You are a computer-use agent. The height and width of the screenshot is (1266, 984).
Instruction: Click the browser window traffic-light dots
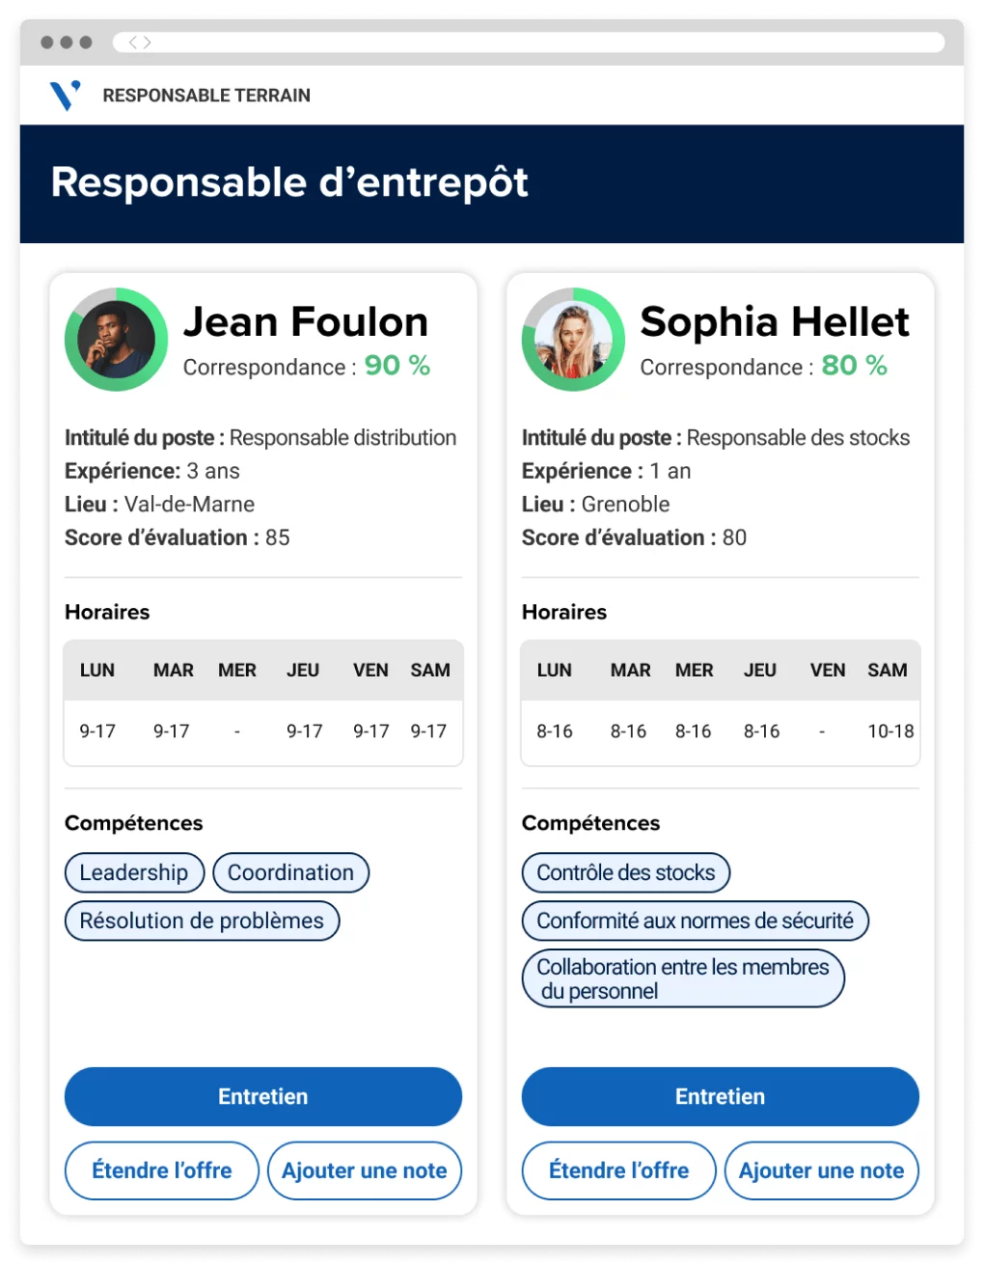pos(65,41)
